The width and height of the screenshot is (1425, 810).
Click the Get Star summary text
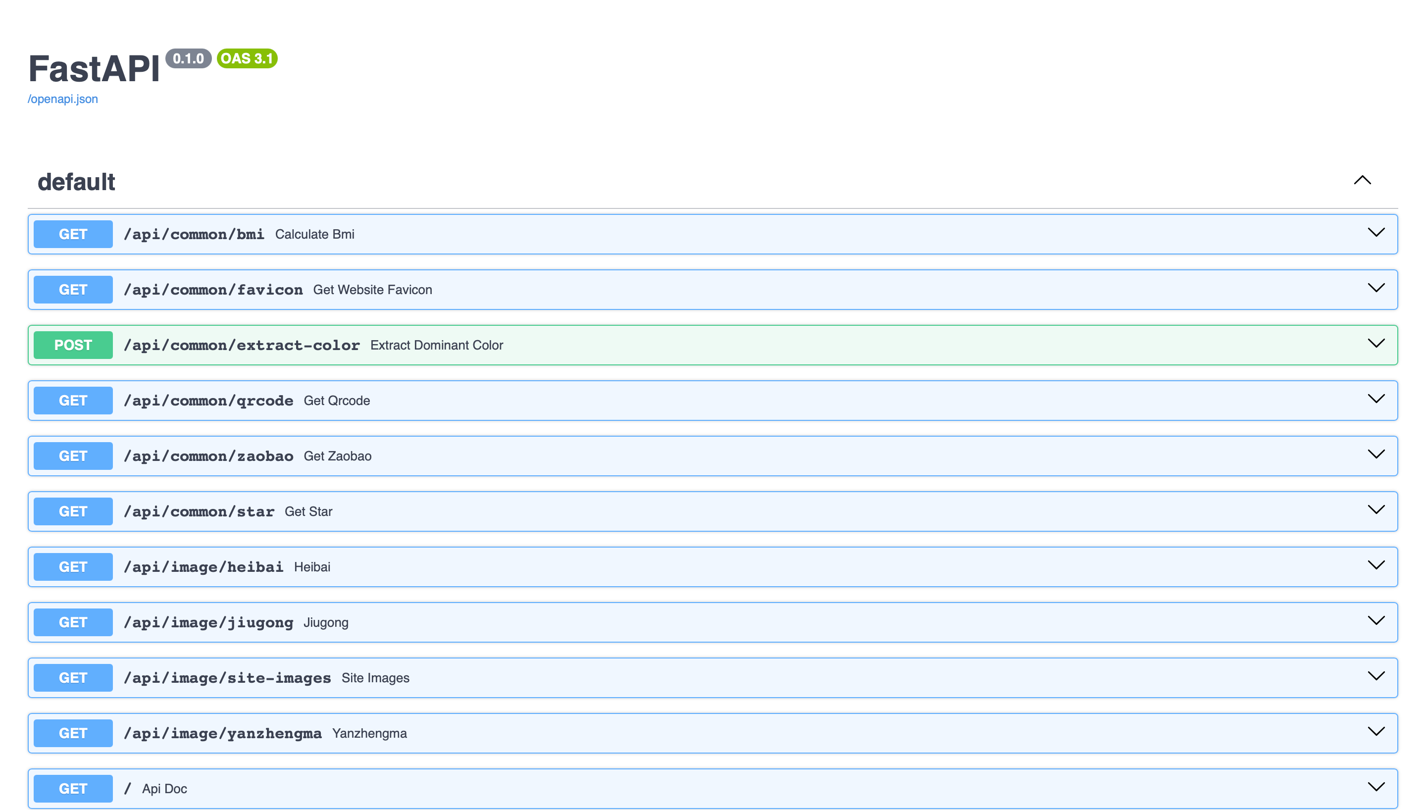click(x=308, y=512)
